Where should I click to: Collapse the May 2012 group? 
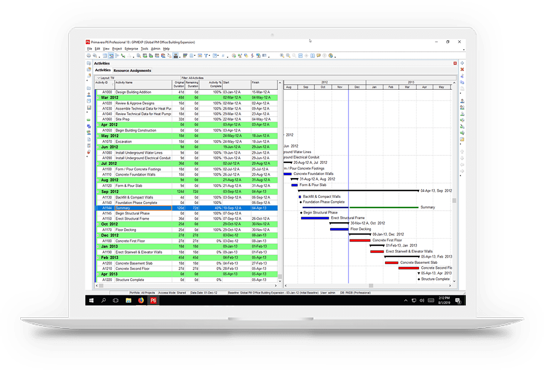[x=98, y=136]
